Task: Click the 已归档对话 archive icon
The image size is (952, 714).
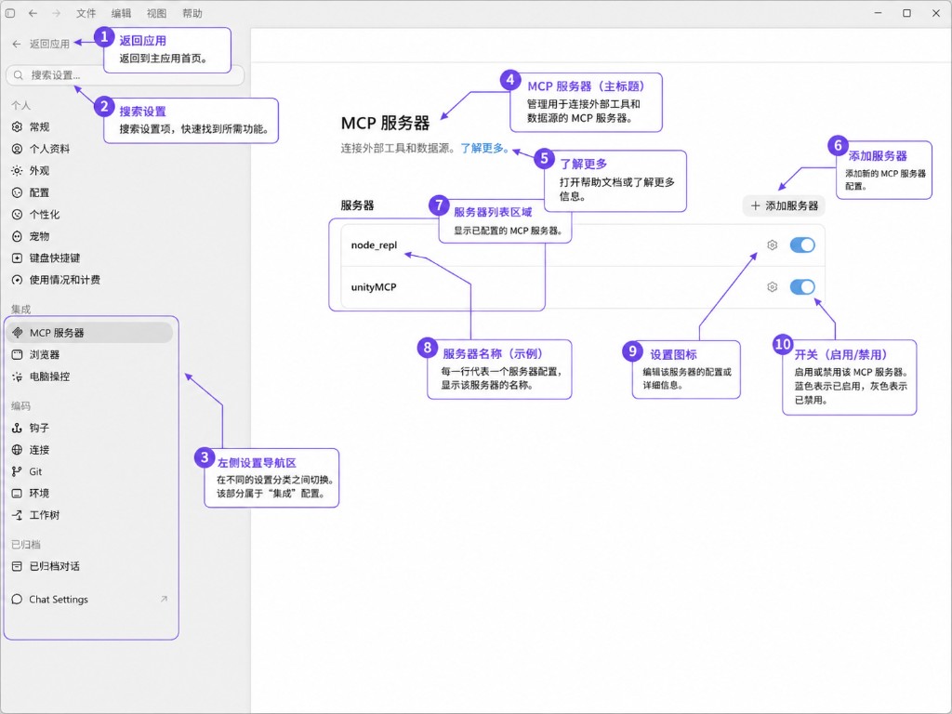Action: pos(17,566)
